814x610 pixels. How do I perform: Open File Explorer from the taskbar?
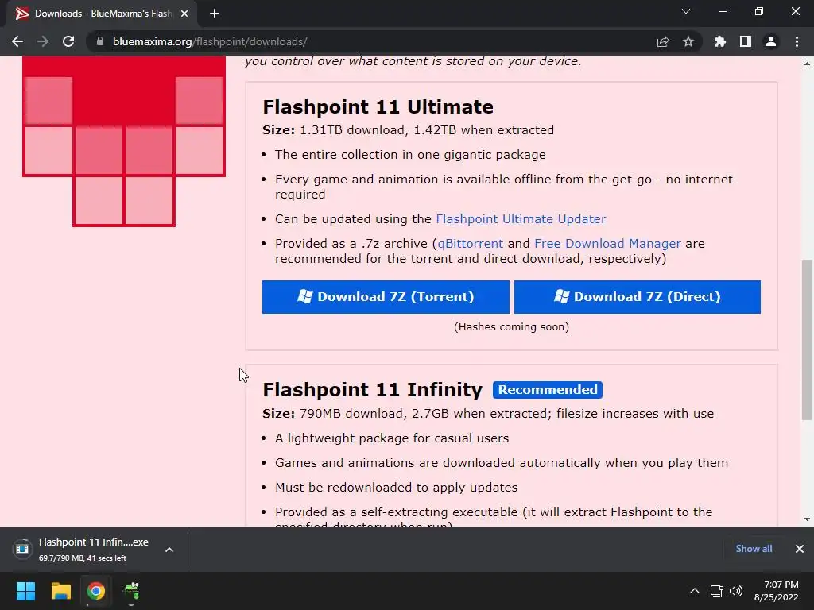tap(60, 591)
